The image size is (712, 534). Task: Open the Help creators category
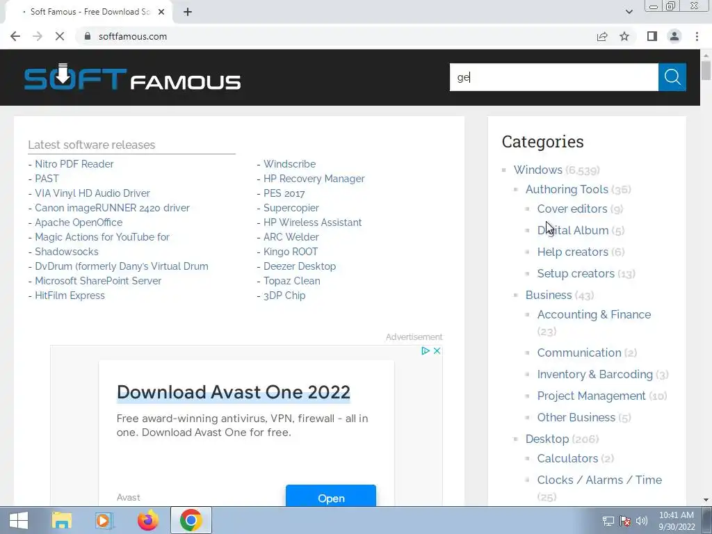click(x=573, y=252)
